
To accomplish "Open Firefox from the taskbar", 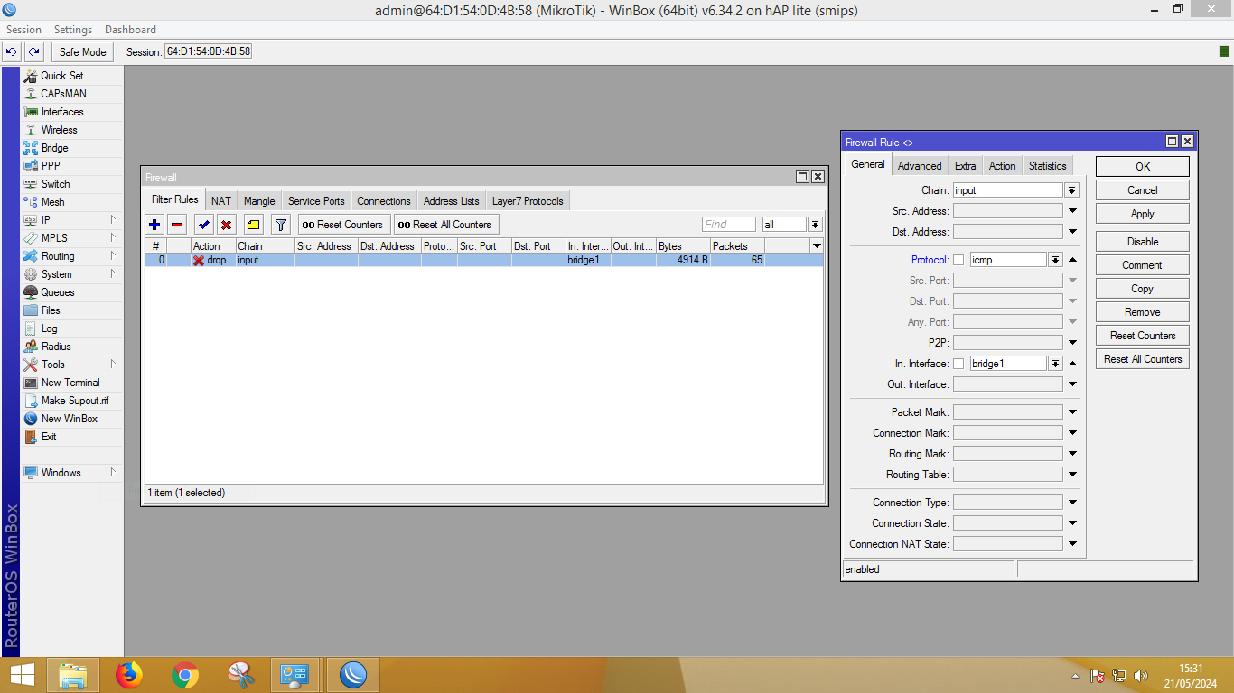I will [129, 674].
